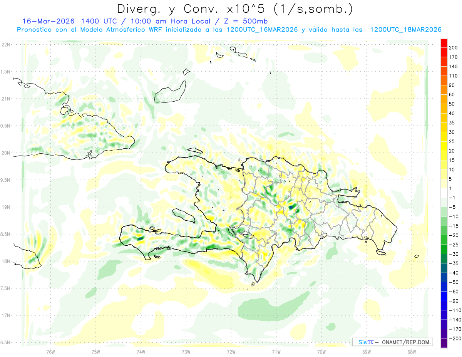
Task: Click positive legend value 50
Action: click(453, 104)
